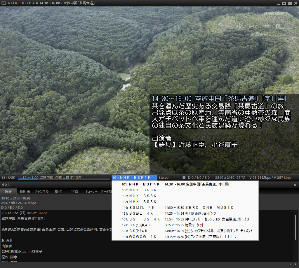Click the TVTest window icon in title bar
The image size is (299, 268).
click(x=4, y=3)
